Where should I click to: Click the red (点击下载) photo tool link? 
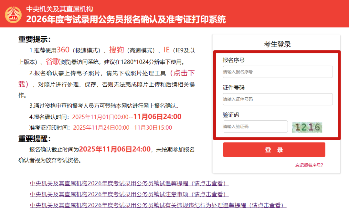tap(183, 73)
